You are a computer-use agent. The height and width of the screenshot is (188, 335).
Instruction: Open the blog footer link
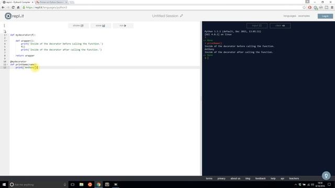248,179
